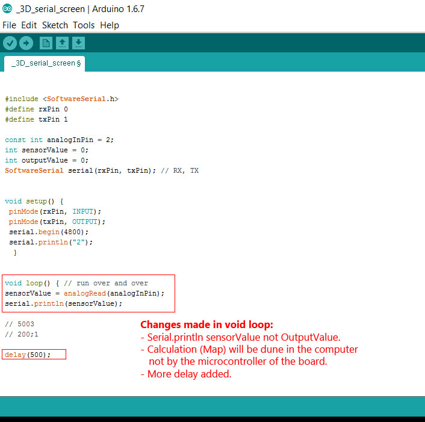Click the 'void loop() {' line
Image resolution: width=425 pixels, height=422 pixels.
pos(32,283)
